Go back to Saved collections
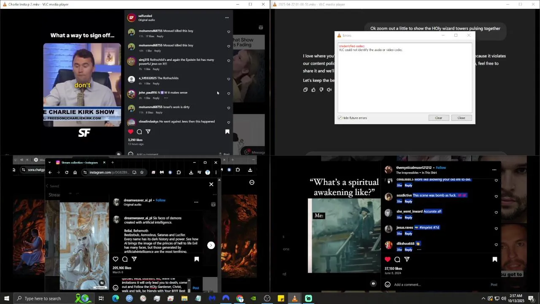 click(52, 186)
